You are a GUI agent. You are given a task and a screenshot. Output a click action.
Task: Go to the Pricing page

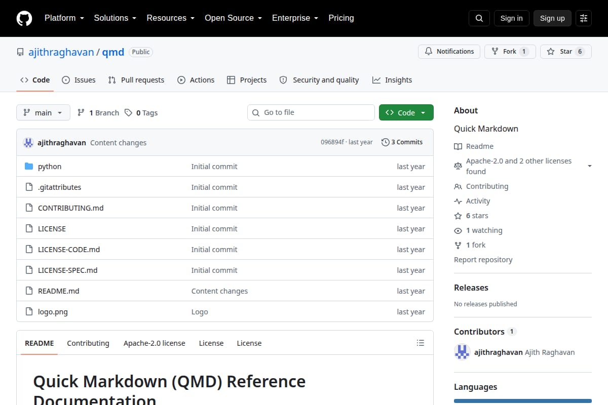(x=341, y=18)
